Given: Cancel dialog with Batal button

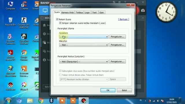Looking at the screenshot, I should 124,90.
